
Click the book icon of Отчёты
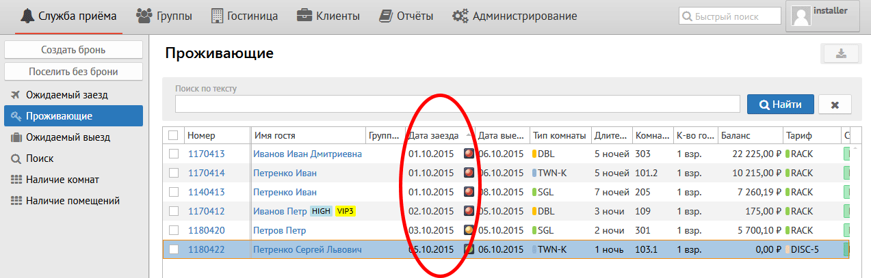tap(385, 15)
